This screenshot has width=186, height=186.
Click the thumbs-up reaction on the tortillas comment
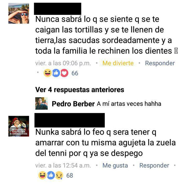pyautogui.click(x=56, y=73)
